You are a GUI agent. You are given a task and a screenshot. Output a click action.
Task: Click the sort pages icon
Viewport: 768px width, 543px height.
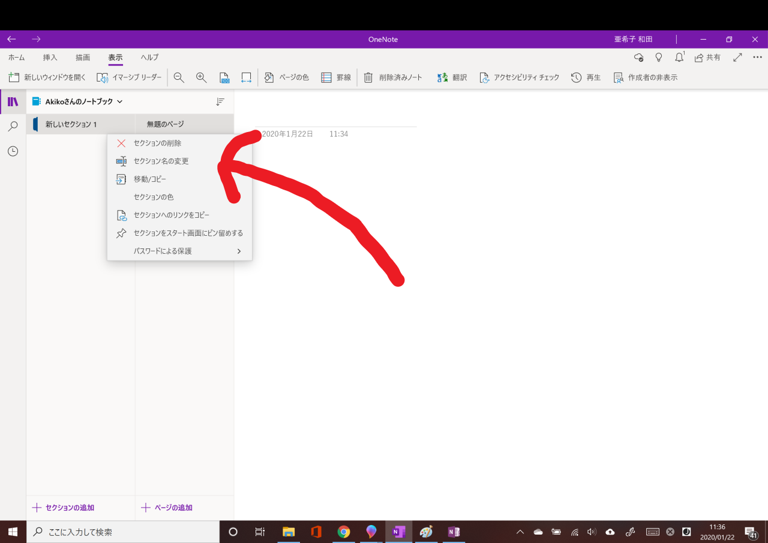(x=220, y=102)
